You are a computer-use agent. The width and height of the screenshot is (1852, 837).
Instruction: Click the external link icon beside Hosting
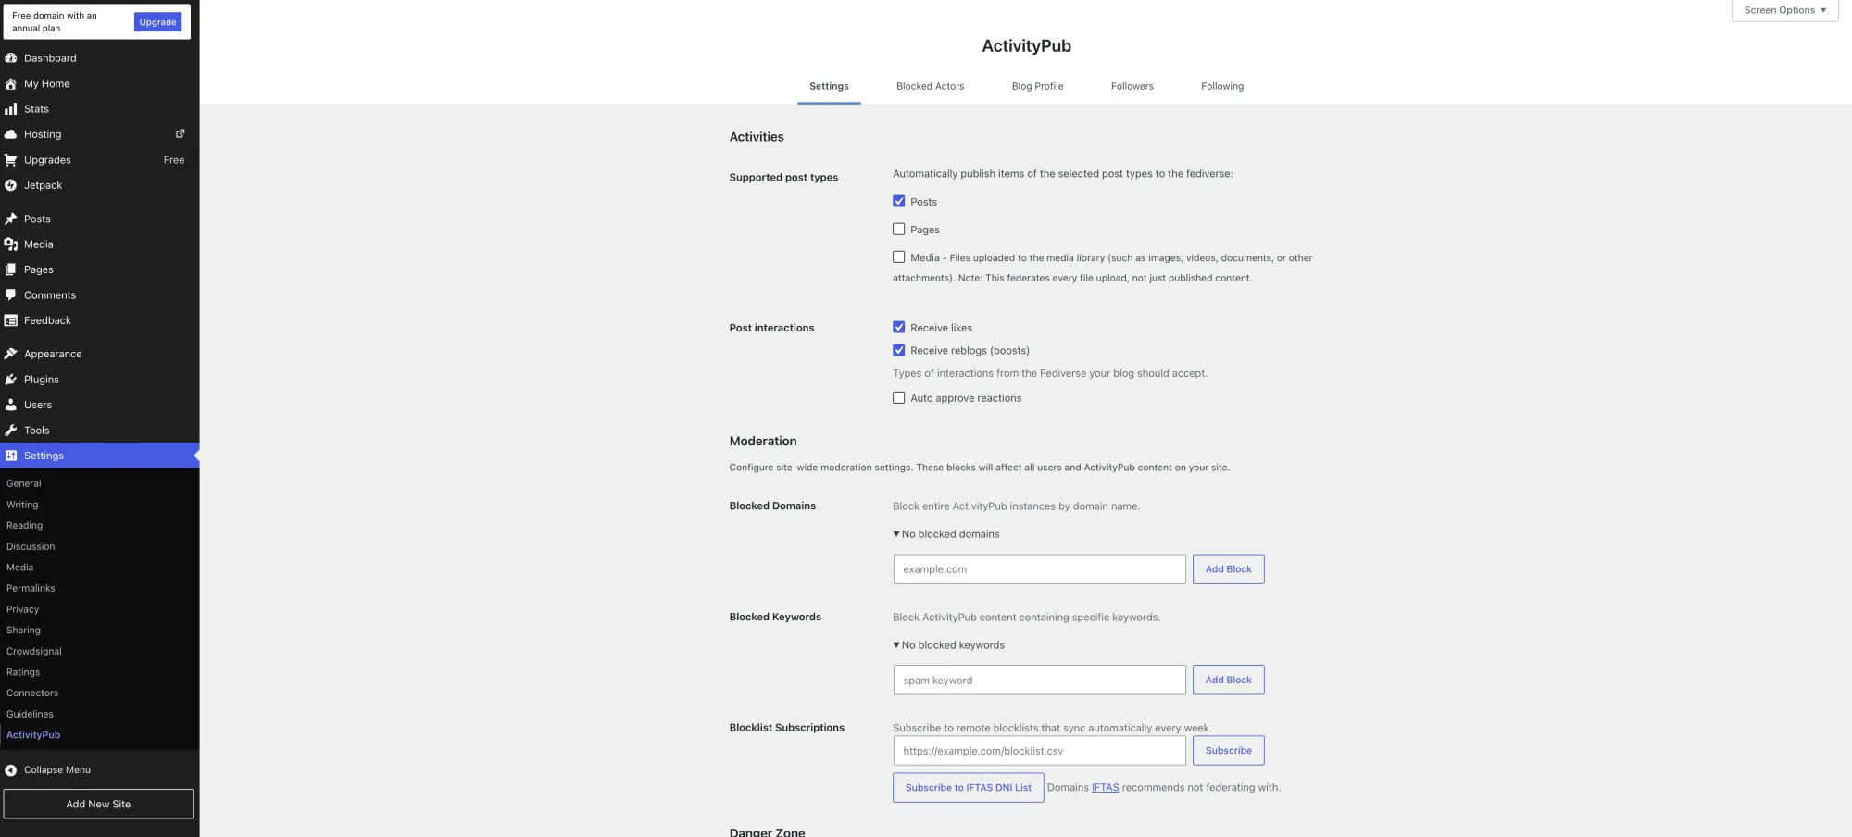click(x=181, y=133)
